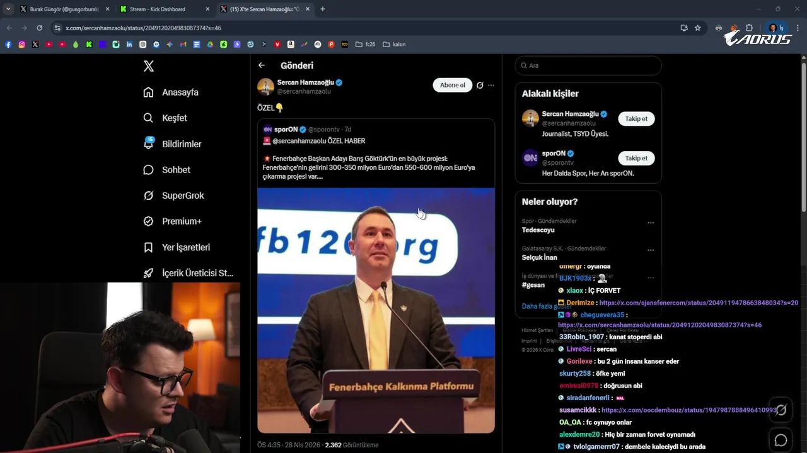Open fc26 bookmarks folder
This screenshot has height=453, width=807.
pos(365,44)
